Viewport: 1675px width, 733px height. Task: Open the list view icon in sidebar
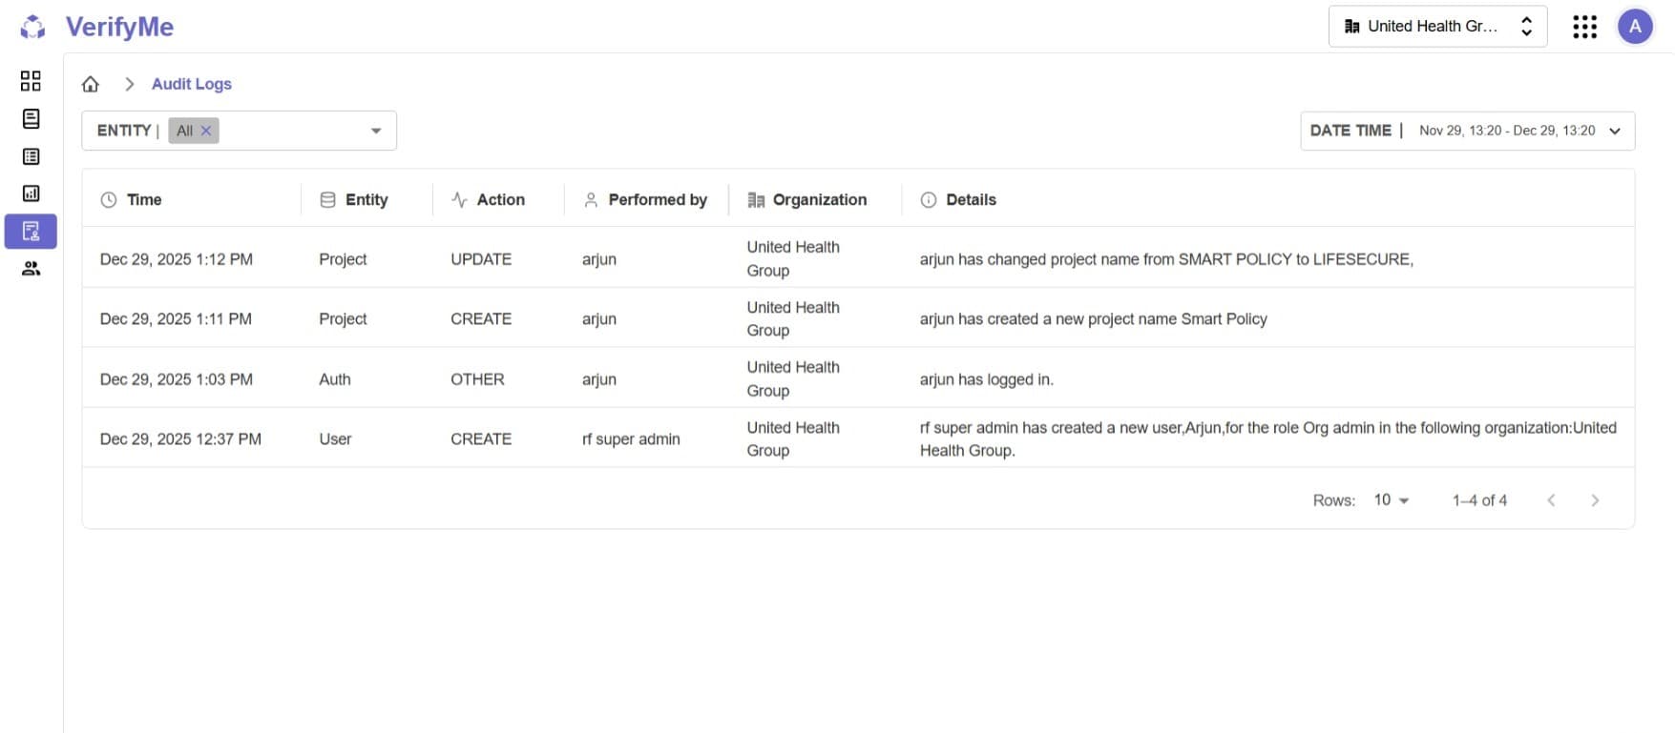click(31, 155)
